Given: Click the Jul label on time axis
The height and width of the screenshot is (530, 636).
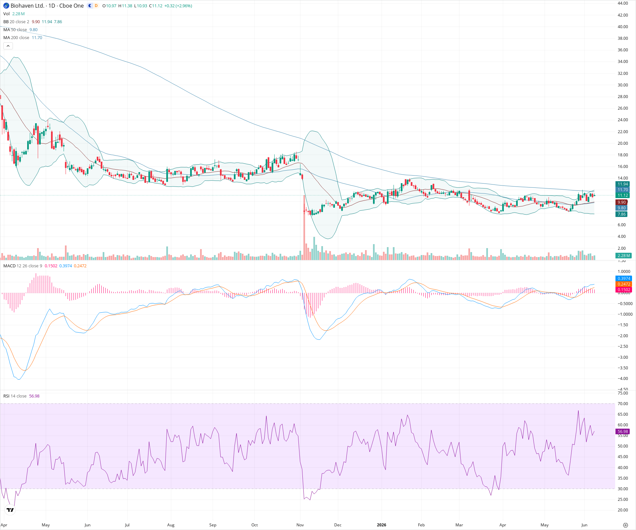Looking at the screenshot, I should coord(127,525).
